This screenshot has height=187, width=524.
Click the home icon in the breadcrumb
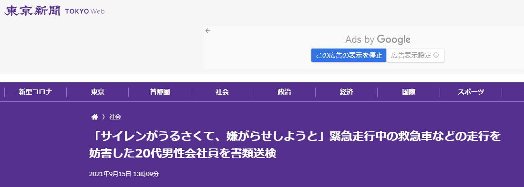pyautogui.click(x=94, y=117)
